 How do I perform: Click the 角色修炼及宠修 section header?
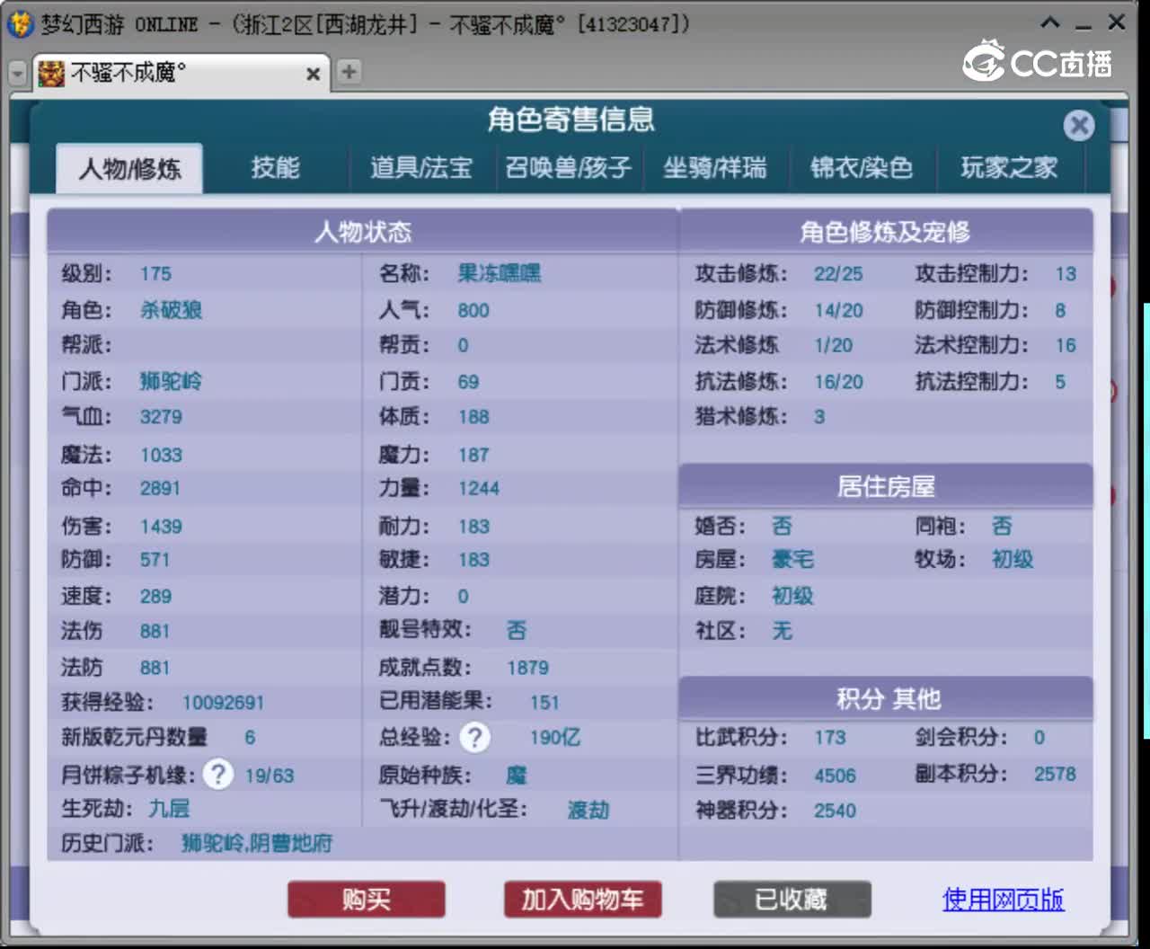point(885,232)
